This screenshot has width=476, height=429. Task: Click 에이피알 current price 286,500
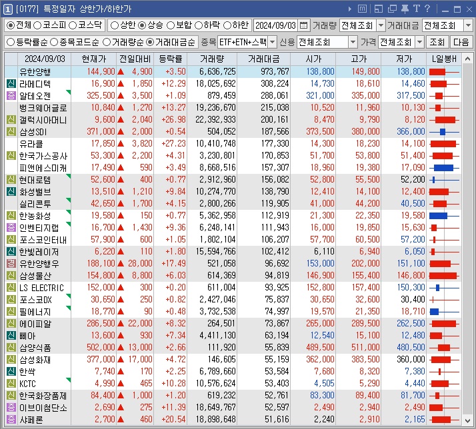tap(101, 324)
